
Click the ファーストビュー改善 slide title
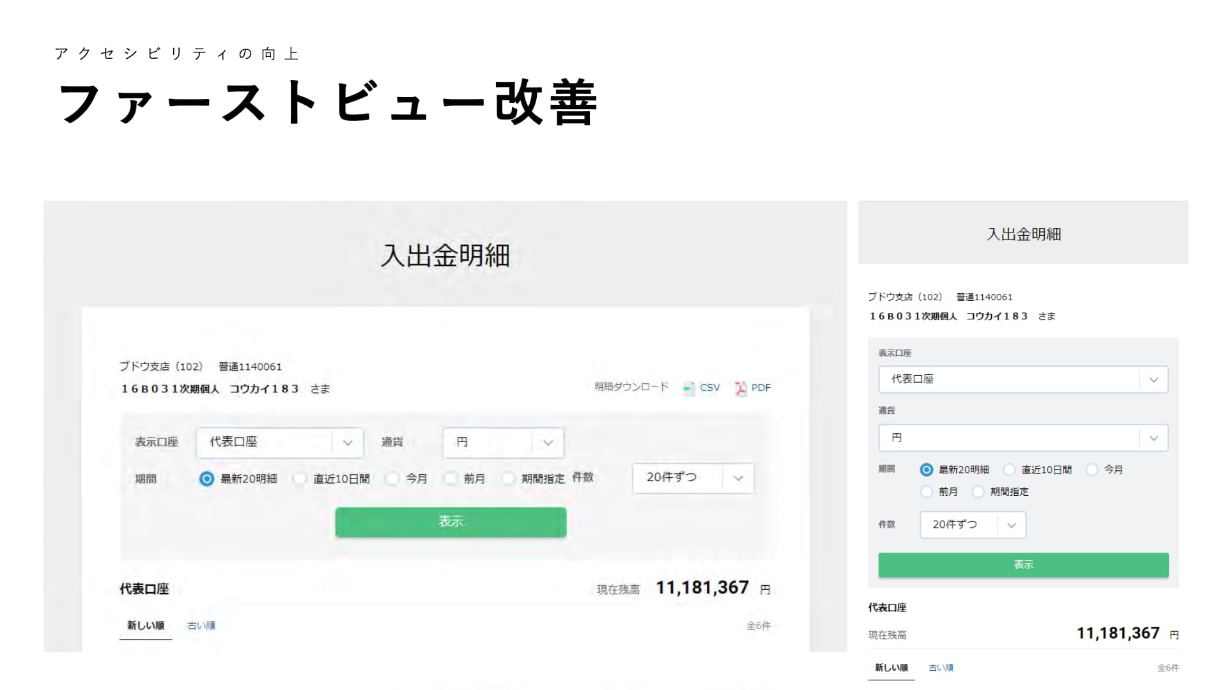coord(328,102)
